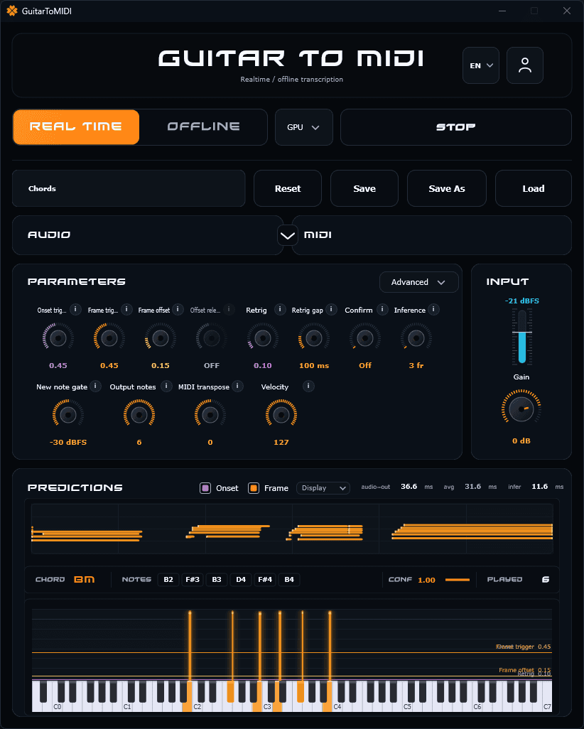Show info for Frame trigger parameter

click(126, 309)
